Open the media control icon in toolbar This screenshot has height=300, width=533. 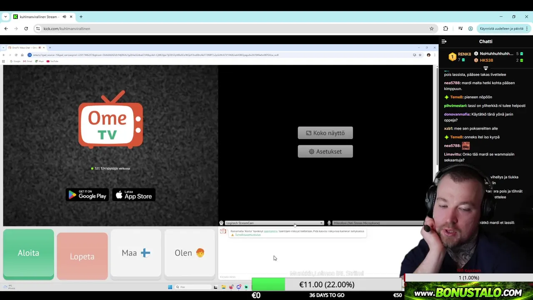tap(460, 29)
